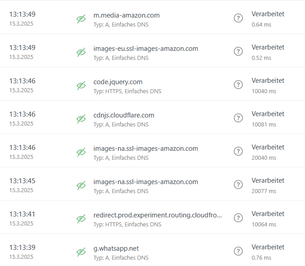Open g.whatsapp.net query entry
This screenshot has width=305, height=266.
point(116,248)
